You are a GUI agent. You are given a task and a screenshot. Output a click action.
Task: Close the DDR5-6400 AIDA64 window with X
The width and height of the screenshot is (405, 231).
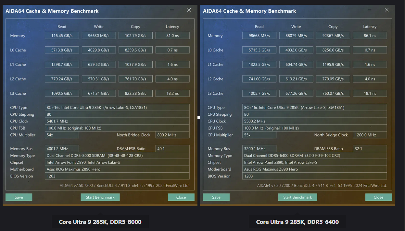pos(386,10)
